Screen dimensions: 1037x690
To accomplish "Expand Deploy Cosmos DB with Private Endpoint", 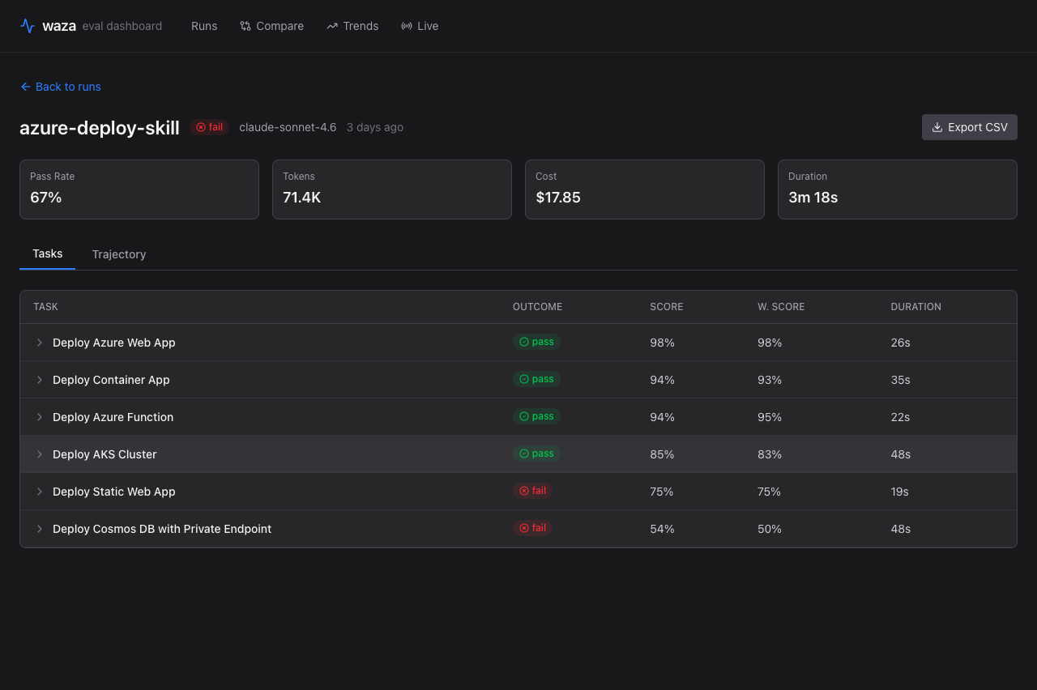I will [x=40, y=529].
